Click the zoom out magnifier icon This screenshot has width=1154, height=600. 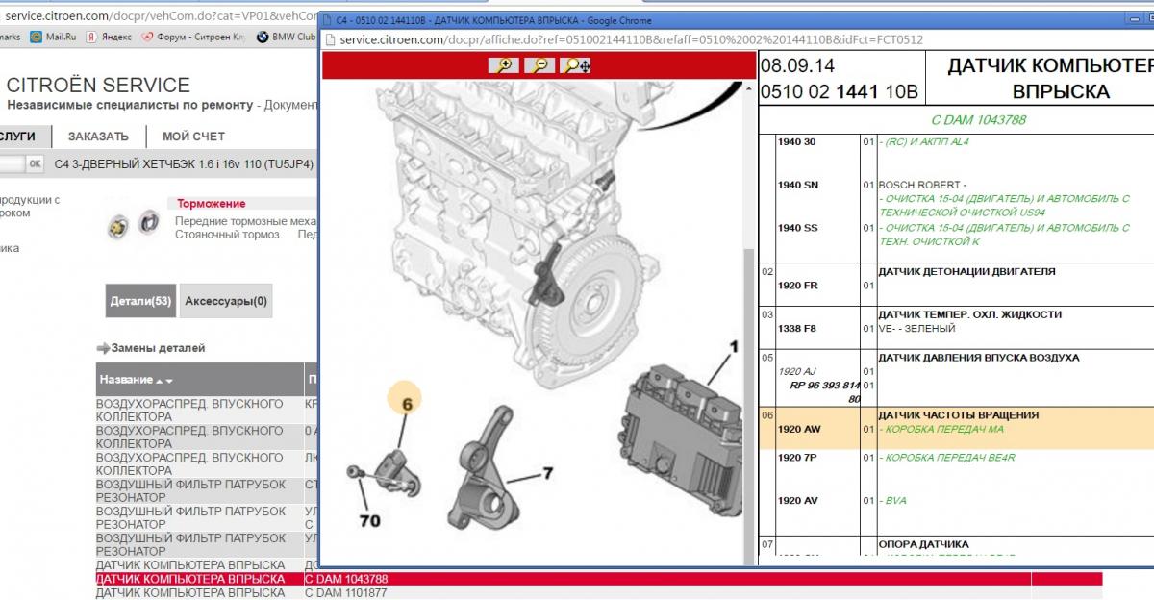pyautogui.click(x=539, y=65)
